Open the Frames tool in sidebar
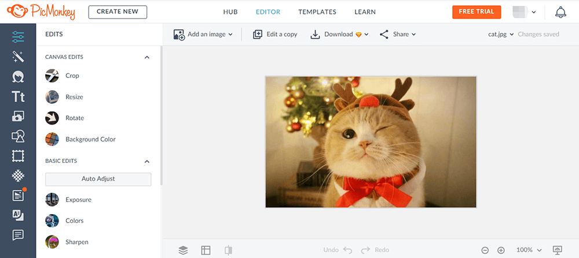The image size is (579, 258). [18, 156]
